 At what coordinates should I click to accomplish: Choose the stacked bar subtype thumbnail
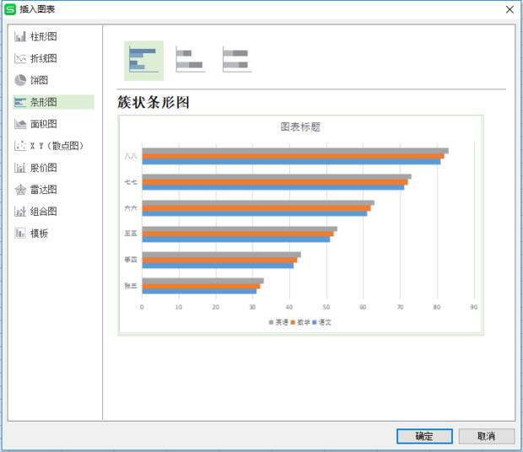190,59
